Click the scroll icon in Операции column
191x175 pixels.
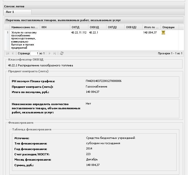pyautogui.click(x=163, y=33)
